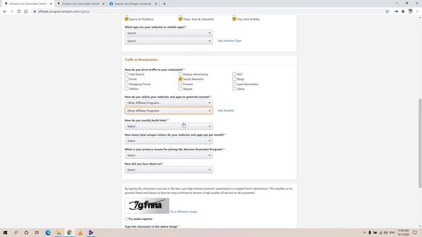Click the Traffic & Monetization heading
The height and width of the screenshot is (237, 422).
141,60
